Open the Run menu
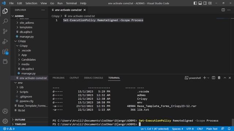Viewport: 234px width, 131px height. tap(60, 3)
